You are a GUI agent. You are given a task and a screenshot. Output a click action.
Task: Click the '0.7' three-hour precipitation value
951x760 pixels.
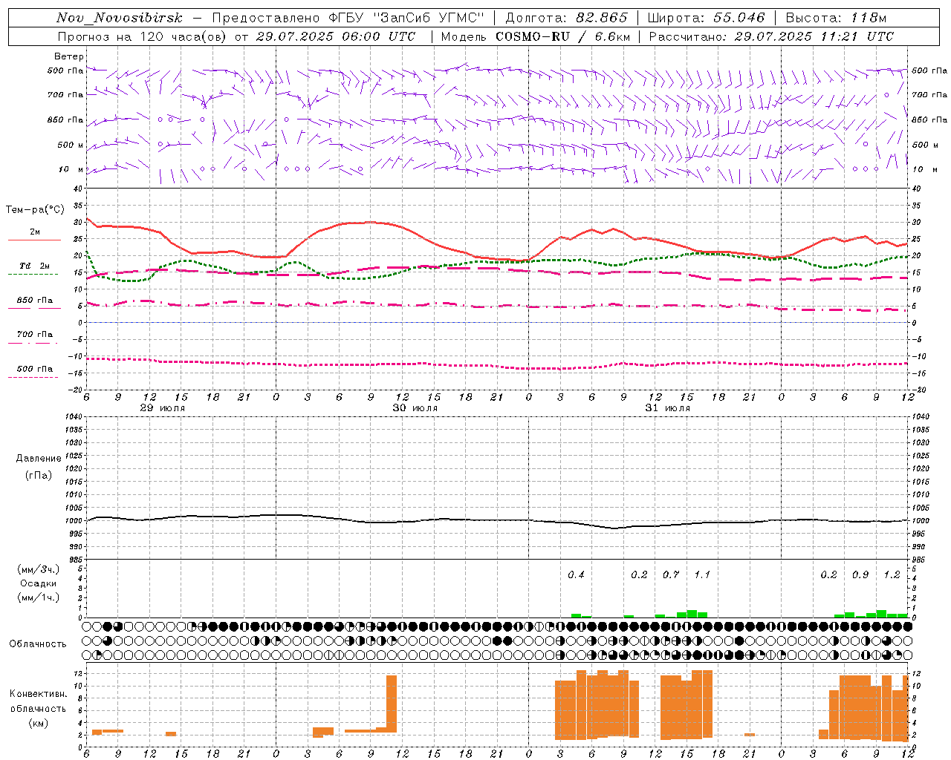671,574
